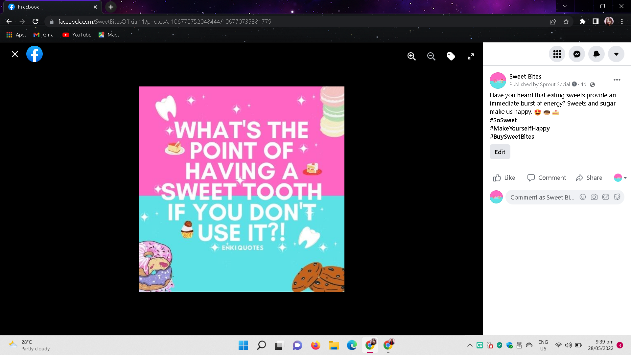
Task: Open the ENG US language switcher
Action: (x=543, y=345)
